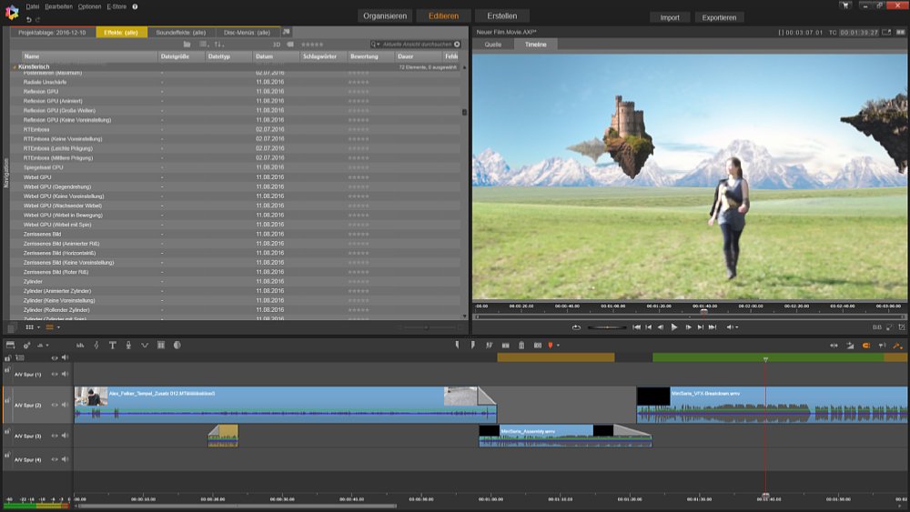Click the loop playback icon
The image size is (910, 512).
click(576, 326)
